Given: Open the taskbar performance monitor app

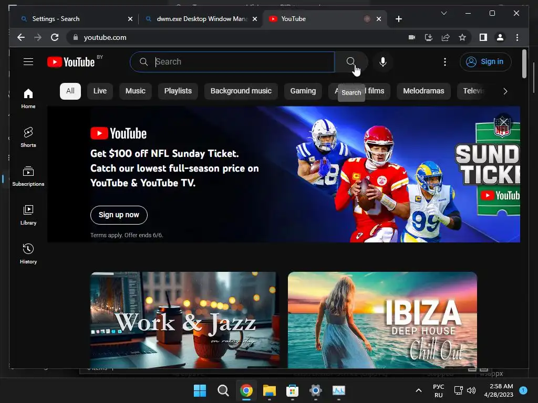Looking at the screenshot, I should click(x=339, y=390).
